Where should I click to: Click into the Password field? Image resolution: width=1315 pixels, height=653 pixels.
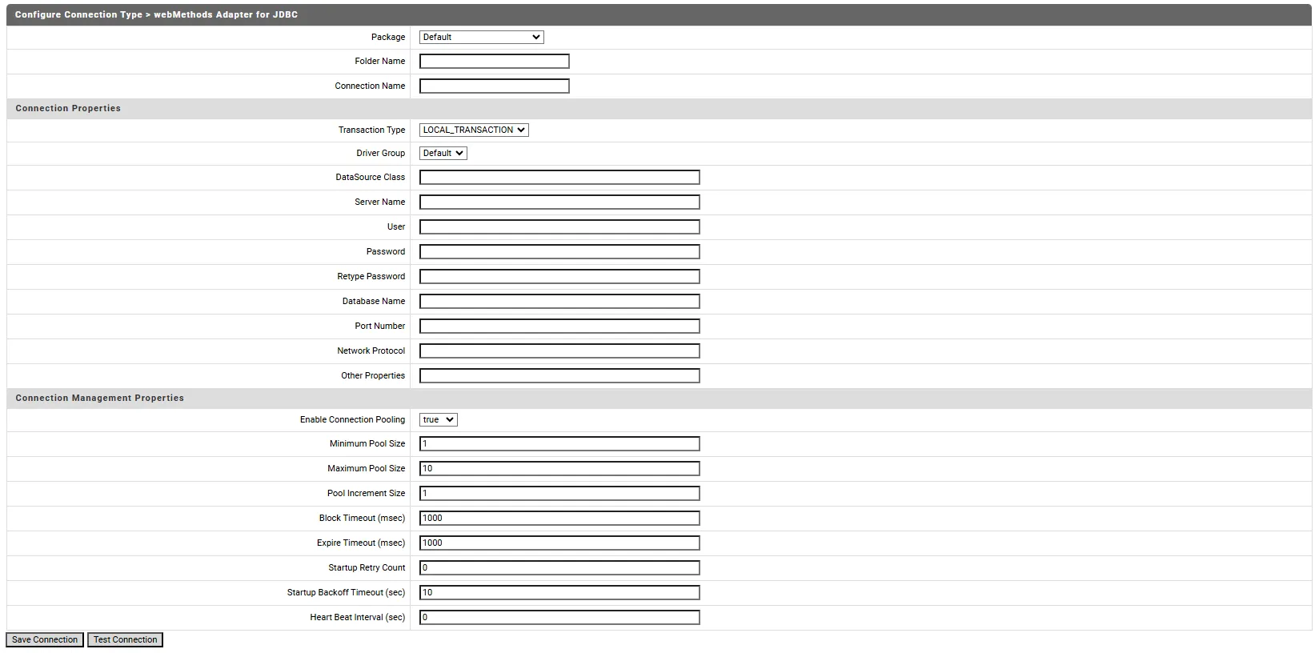(559, 251)
